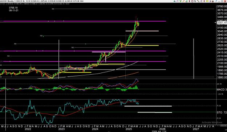This screenshot has width=227, height=132.
Task: Click the 08-11-21 date label
Action: (x=13, y=10)
